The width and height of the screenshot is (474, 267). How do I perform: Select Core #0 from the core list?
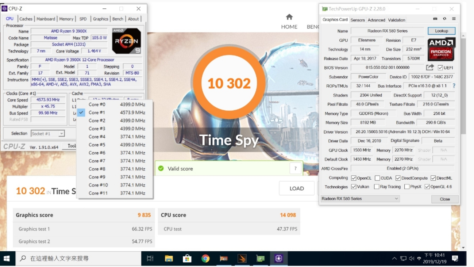pos(115,104)
